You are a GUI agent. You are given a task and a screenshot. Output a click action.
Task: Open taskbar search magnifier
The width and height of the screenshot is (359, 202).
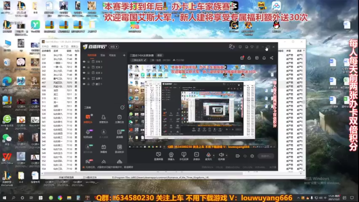[13, 198]
